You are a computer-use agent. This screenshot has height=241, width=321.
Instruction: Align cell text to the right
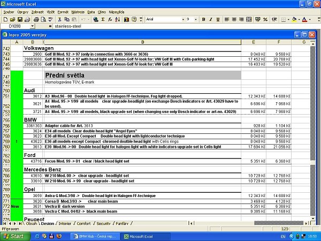(241, 19)
